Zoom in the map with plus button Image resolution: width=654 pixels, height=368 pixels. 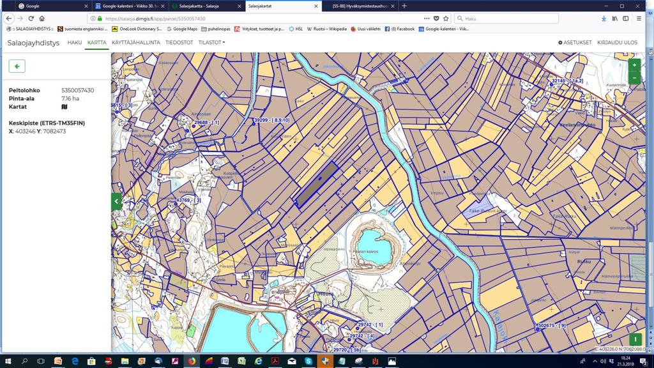[x=634, y=65]
